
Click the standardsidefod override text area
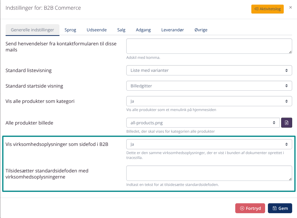209,173
